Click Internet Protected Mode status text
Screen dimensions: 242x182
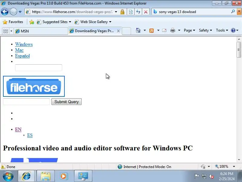click(x=147, y=167)
